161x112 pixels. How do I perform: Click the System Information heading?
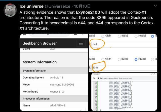coord(40,62)
